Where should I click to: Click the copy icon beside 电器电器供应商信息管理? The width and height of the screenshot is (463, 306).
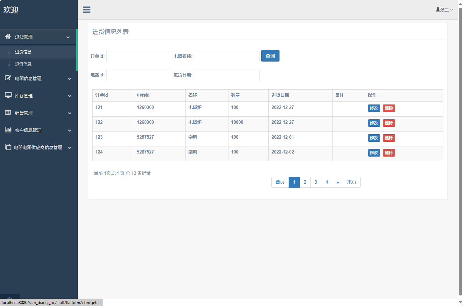pos(8,147)
